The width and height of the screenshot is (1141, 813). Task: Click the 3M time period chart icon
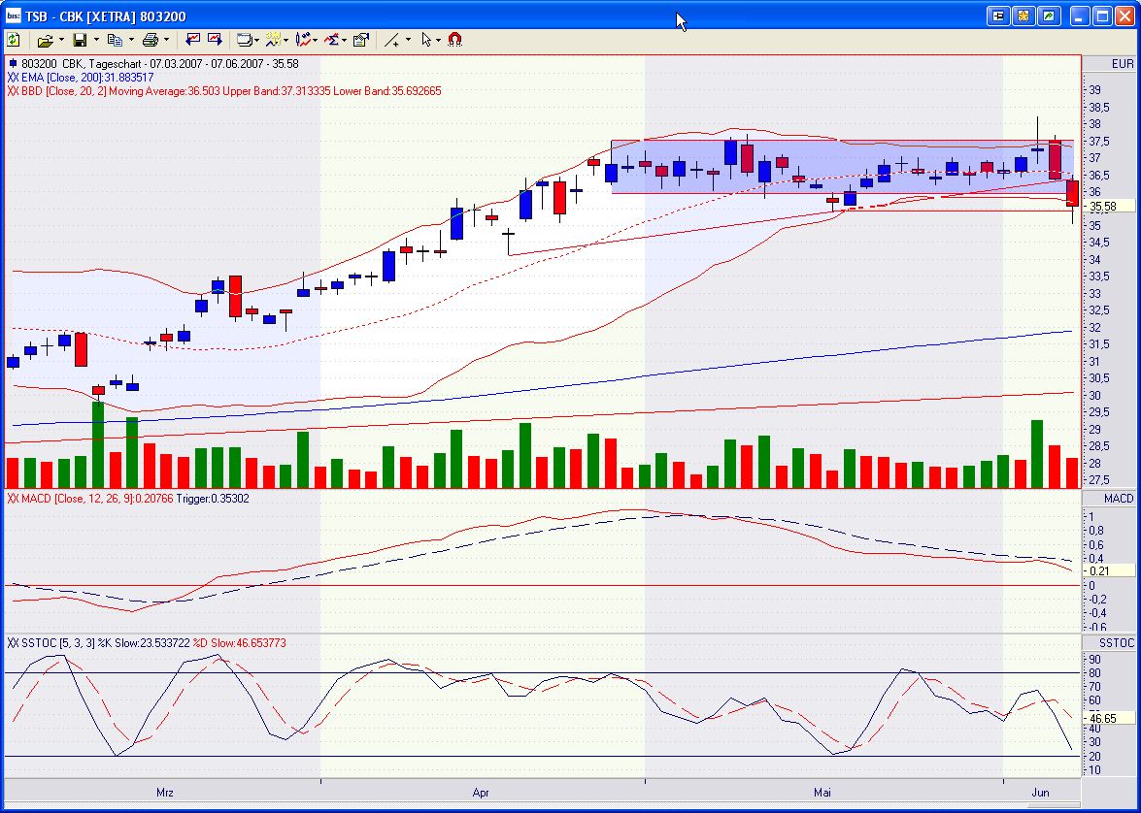tap(274, 40)
